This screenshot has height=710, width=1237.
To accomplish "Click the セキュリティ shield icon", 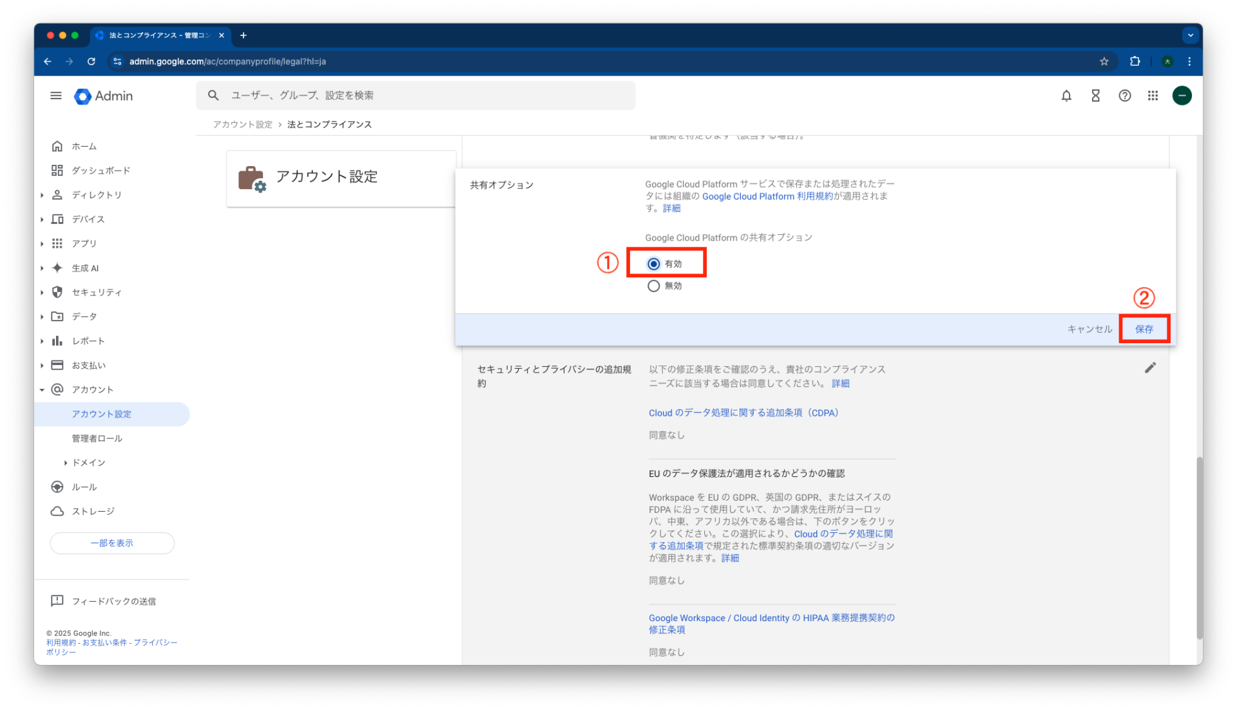I will [x=57, y=292].
